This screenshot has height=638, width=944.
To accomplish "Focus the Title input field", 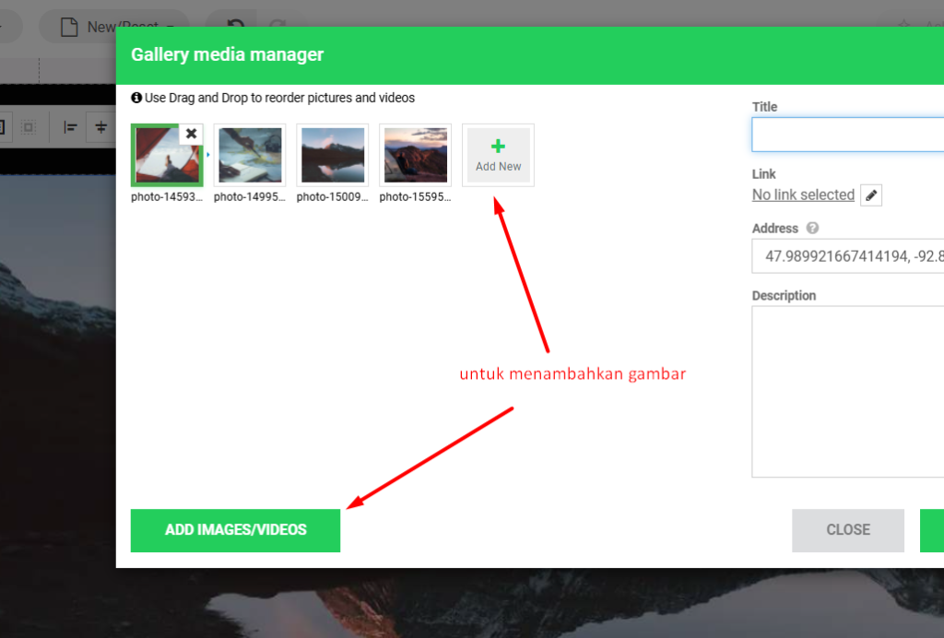I will point(847,135).
